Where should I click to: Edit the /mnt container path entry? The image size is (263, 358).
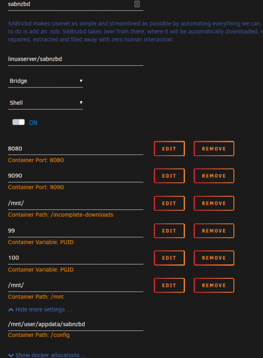click(169, 285)
